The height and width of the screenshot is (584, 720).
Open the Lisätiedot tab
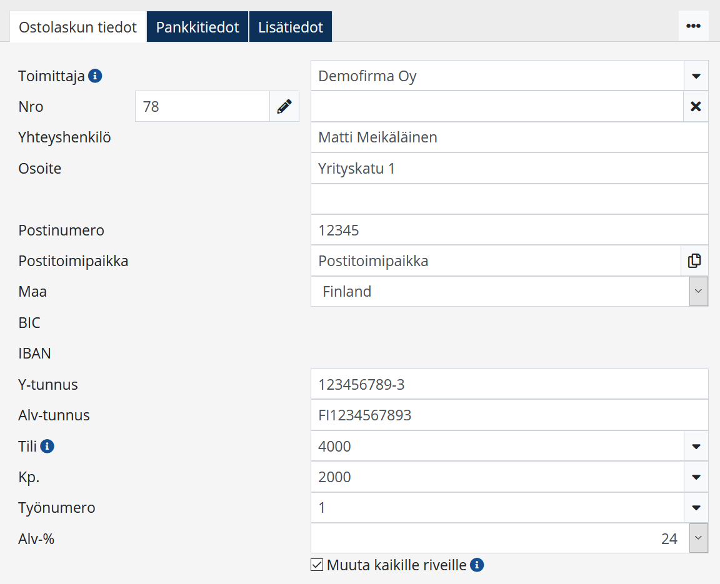point(291,27)
